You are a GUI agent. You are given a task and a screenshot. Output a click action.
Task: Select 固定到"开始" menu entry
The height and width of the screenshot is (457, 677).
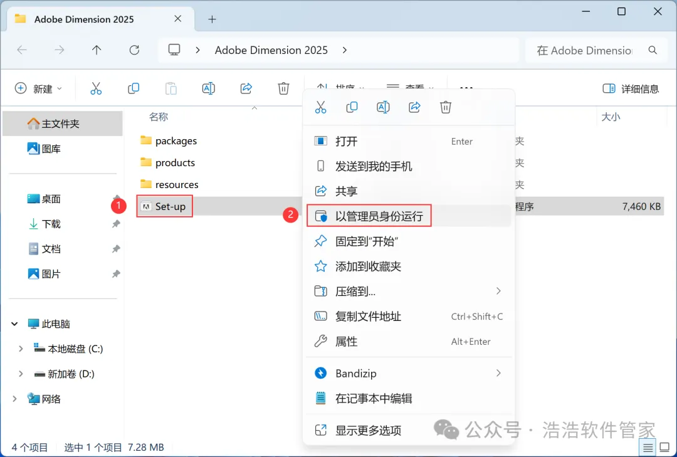coord(409,241)
